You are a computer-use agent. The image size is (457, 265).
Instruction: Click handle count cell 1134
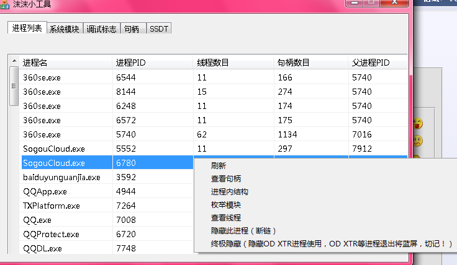click(287, 134)
